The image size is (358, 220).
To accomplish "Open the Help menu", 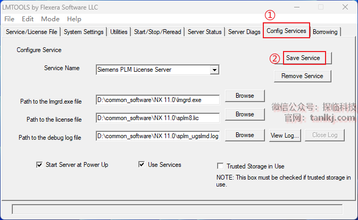I will [x=74, y=19].
